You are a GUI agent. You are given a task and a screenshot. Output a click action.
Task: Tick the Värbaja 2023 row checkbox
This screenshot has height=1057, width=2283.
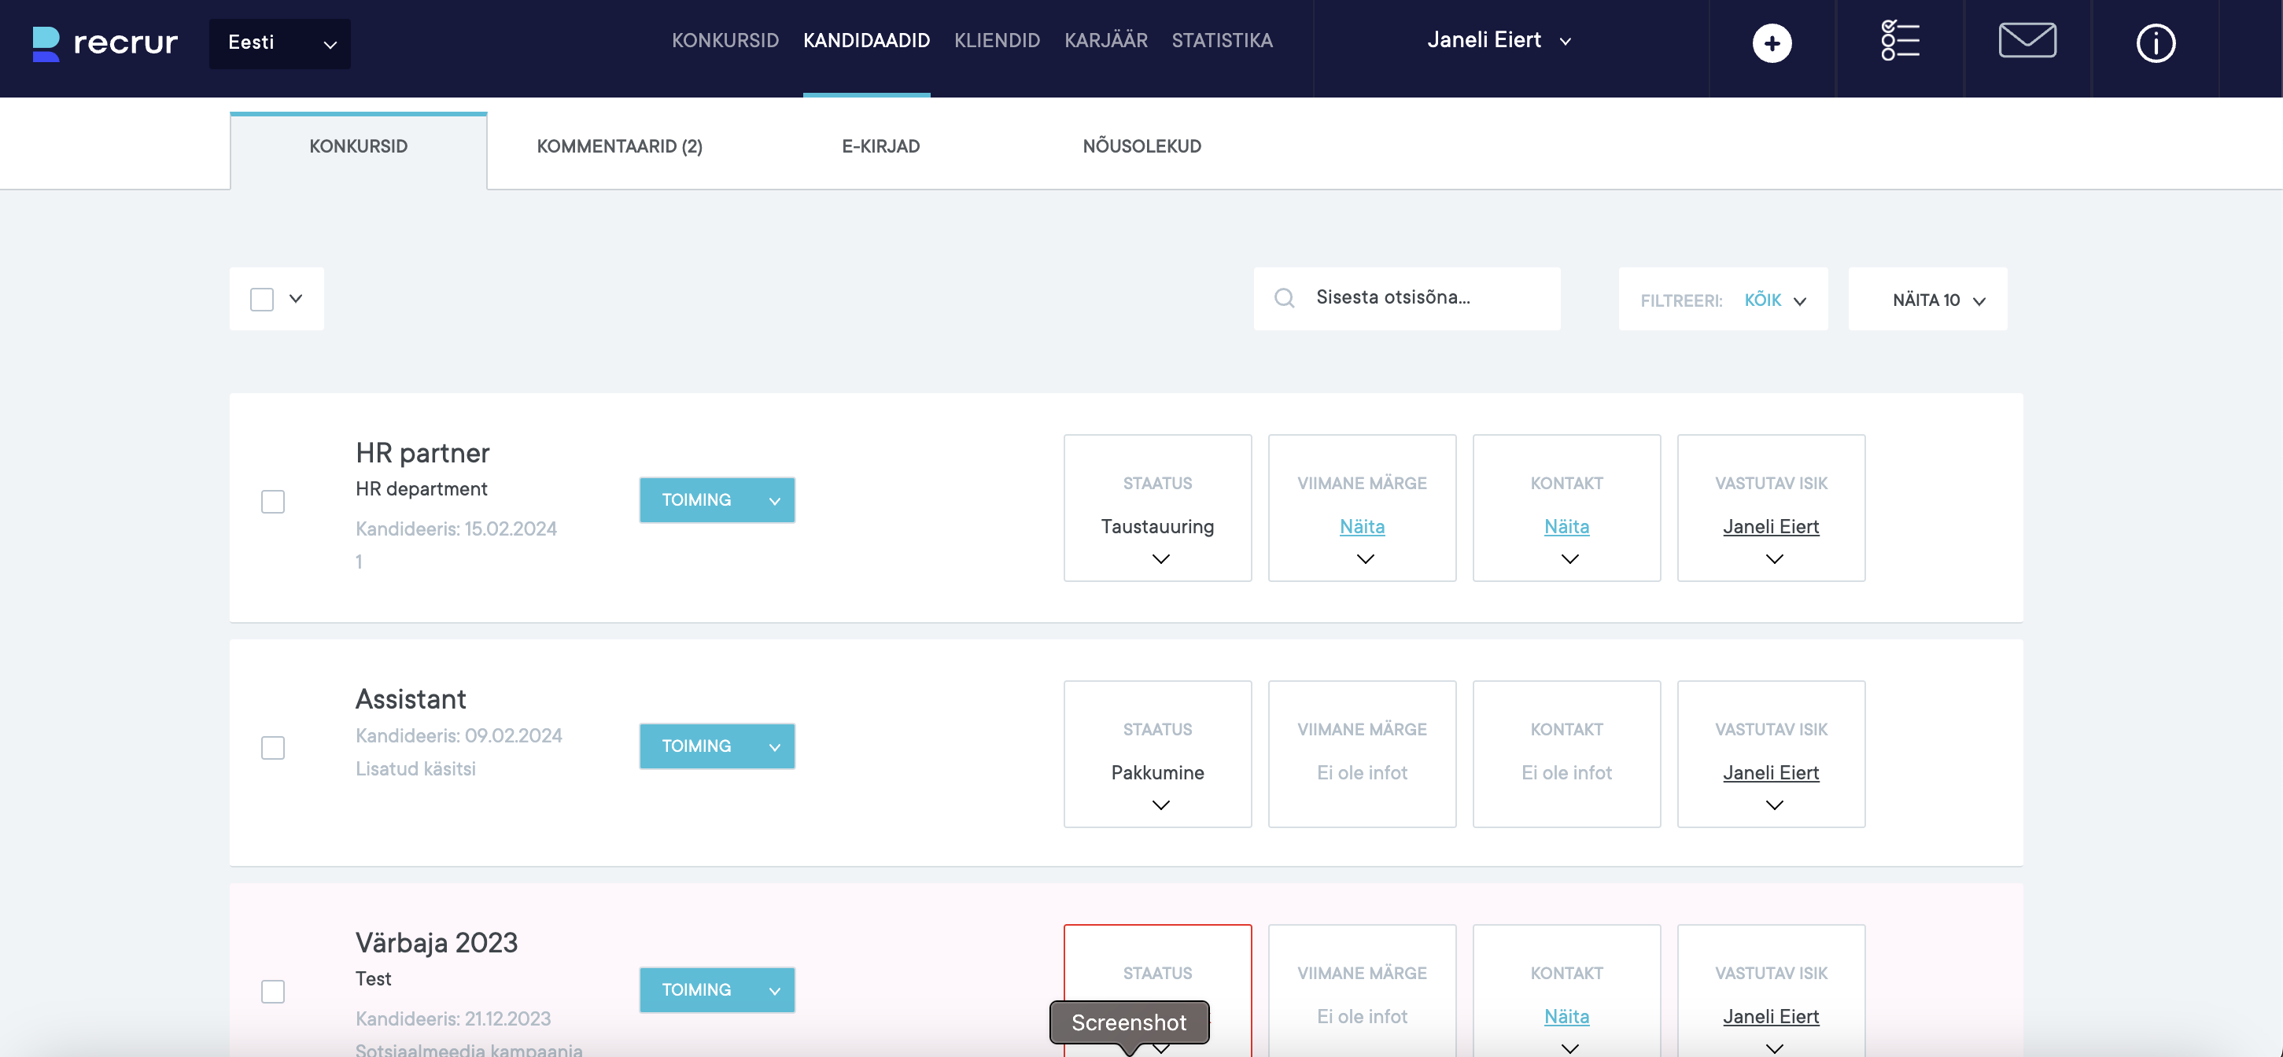273,991
